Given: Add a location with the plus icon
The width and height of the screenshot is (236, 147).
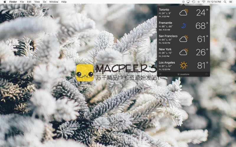Looking at the screenshot, I should (206, 74).
